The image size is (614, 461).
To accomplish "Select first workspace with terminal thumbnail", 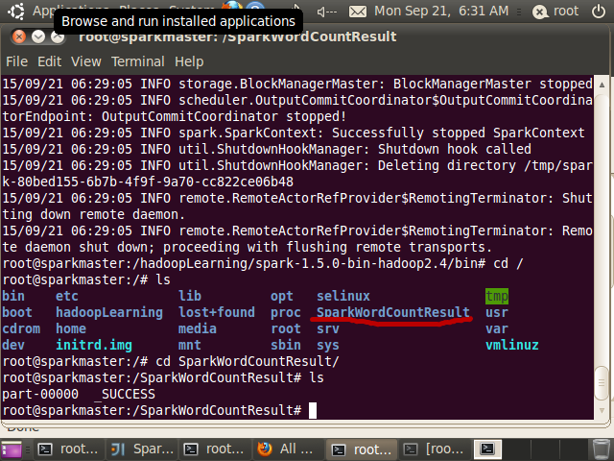I will [x=487, y=449].
